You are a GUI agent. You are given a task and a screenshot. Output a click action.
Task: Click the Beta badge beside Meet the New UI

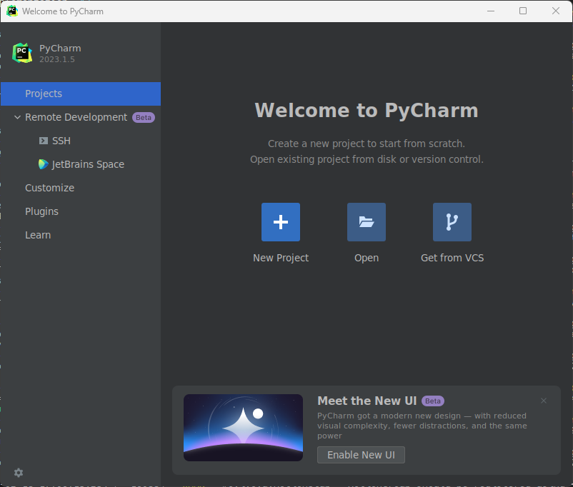pyautogui.click(x=433, y=401)
